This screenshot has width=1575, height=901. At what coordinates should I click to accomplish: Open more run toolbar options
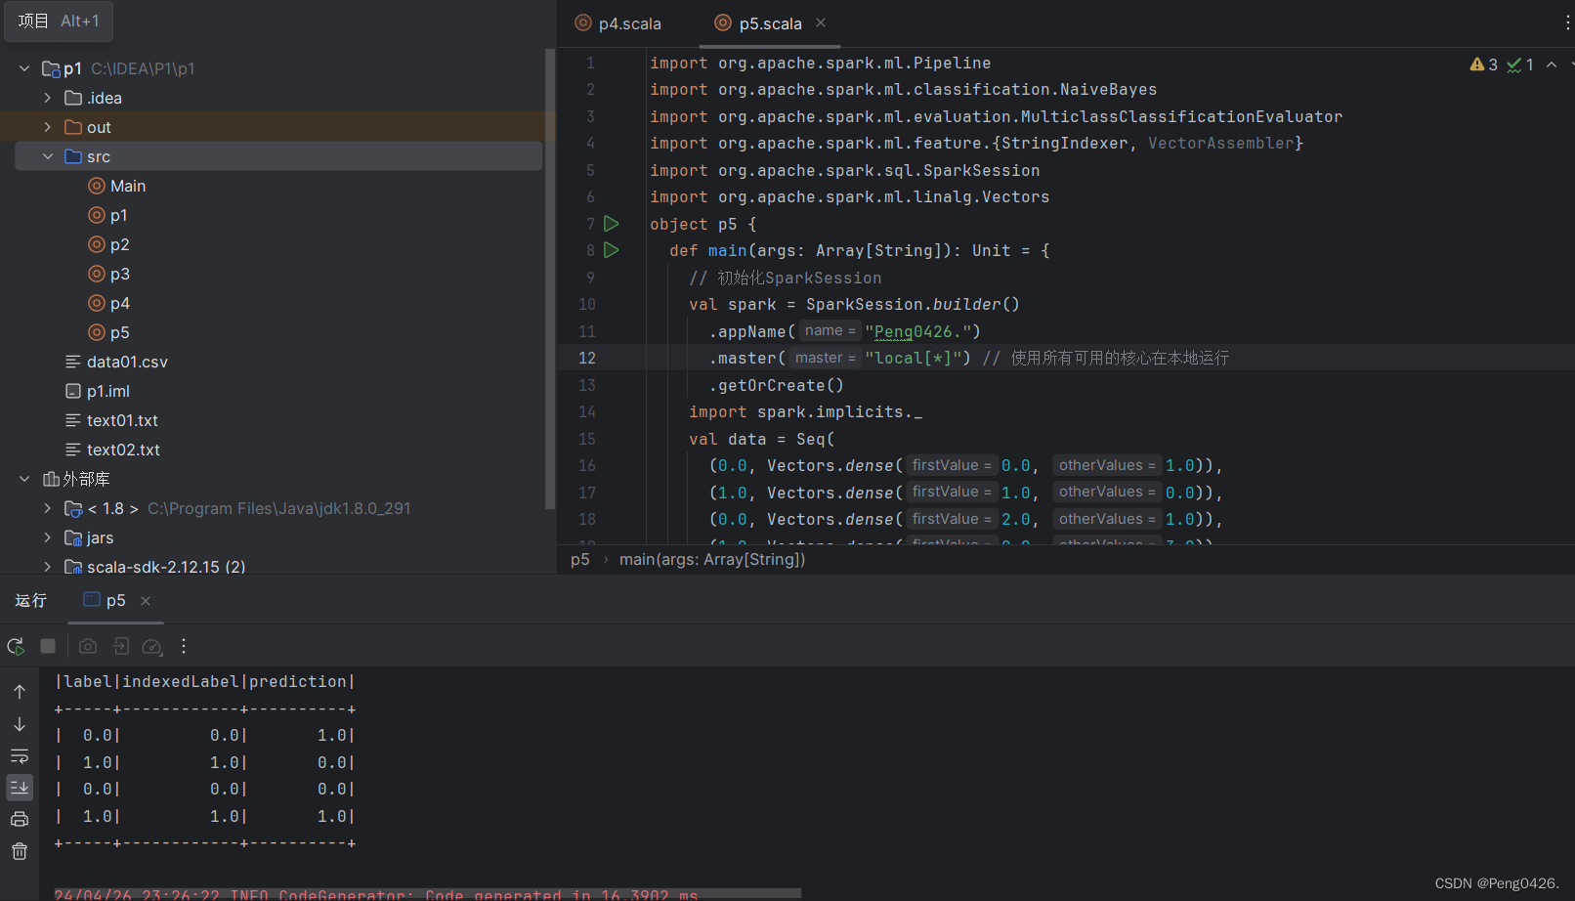pos(184,646)
